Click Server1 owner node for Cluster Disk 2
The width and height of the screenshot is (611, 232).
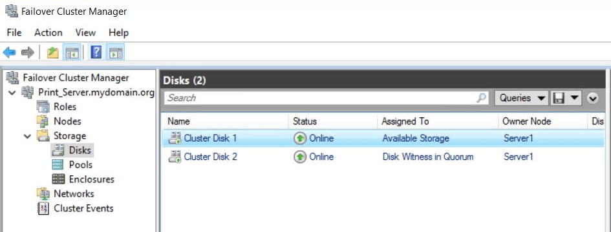519,157
